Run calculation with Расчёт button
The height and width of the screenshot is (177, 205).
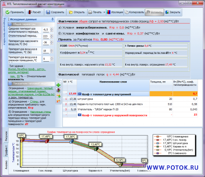tap(34, 12)
